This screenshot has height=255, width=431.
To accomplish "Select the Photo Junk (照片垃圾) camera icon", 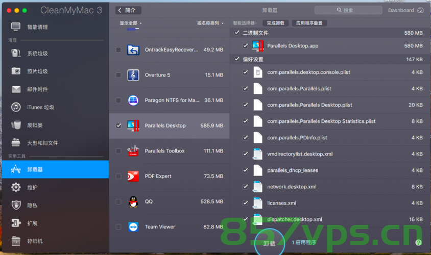I will (x=16, y=71).
